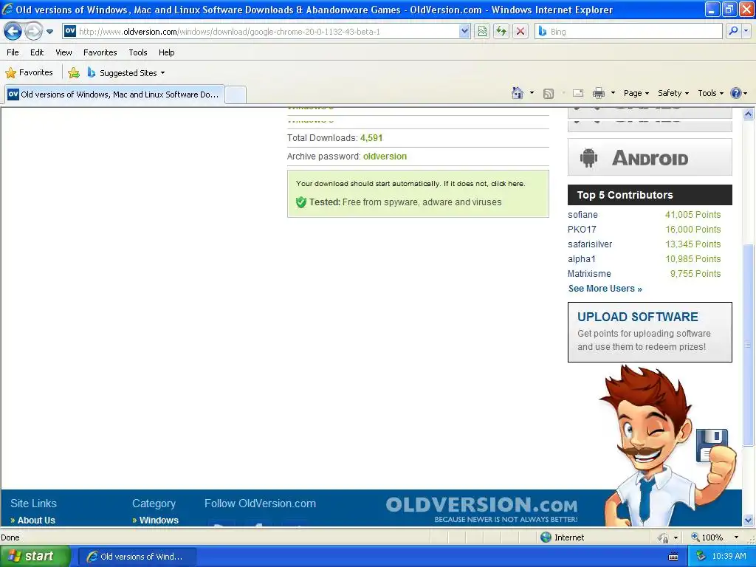The width and height of the screenshot is (756, 567).
Task: Click the Forward navigation arrow
Action: pos(33,32)
